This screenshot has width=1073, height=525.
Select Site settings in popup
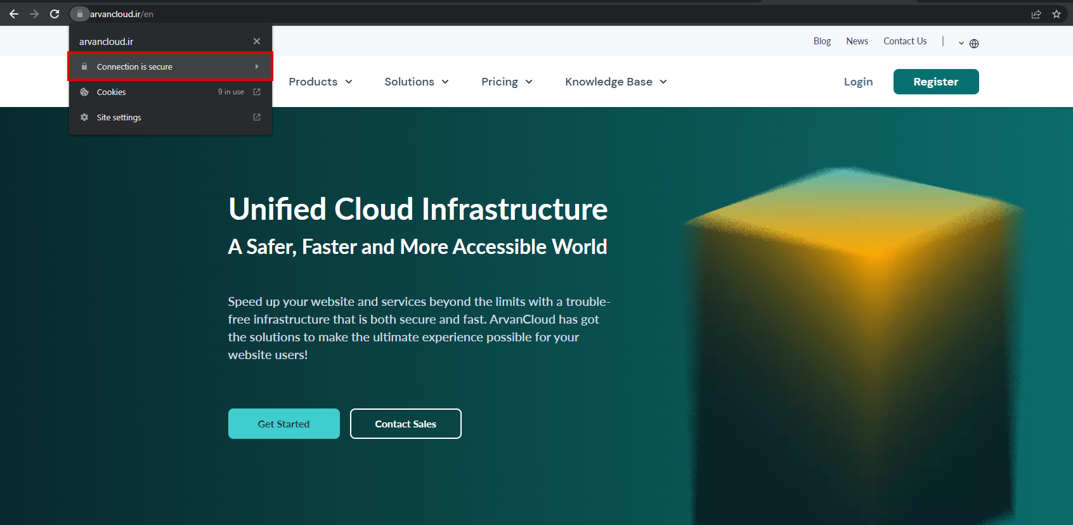tap(119, 118)
